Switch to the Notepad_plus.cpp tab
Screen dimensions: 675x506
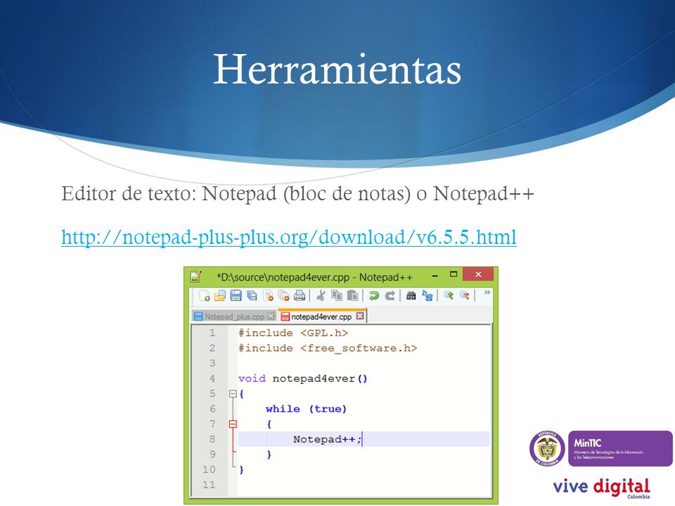pos(234,316)
